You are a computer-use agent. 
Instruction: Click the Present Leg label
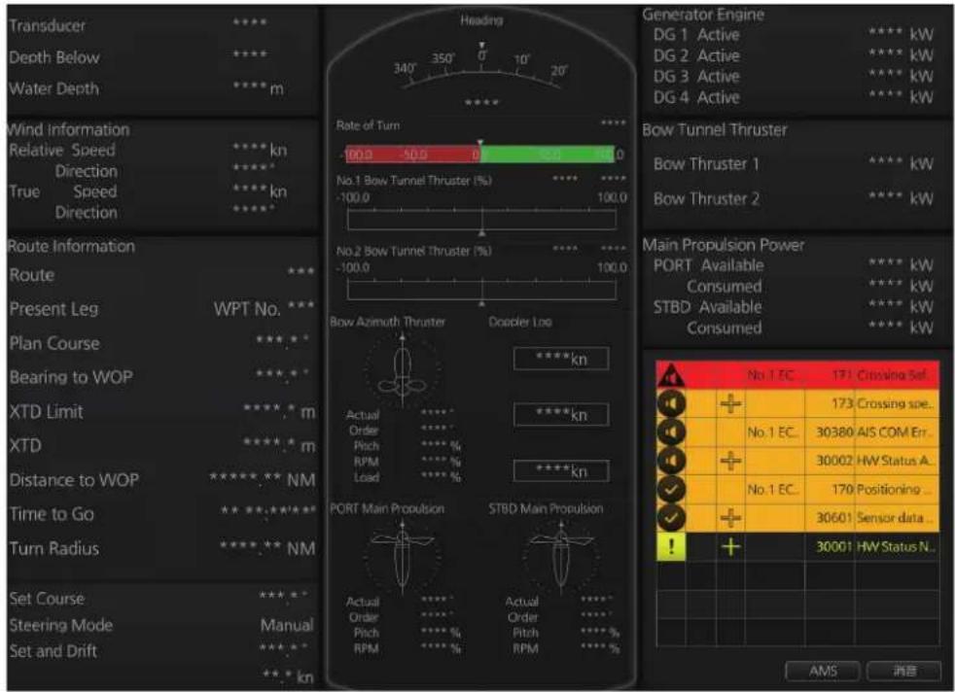pos(53,309)
